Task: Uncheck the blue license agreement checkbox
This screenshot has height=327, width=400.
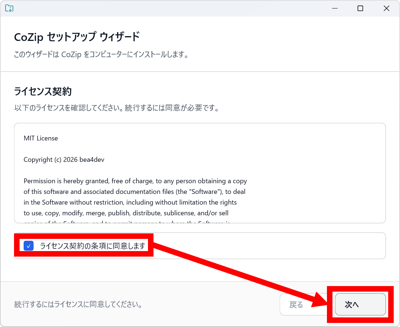Action: pyautogui.click(x=29, y=246)
